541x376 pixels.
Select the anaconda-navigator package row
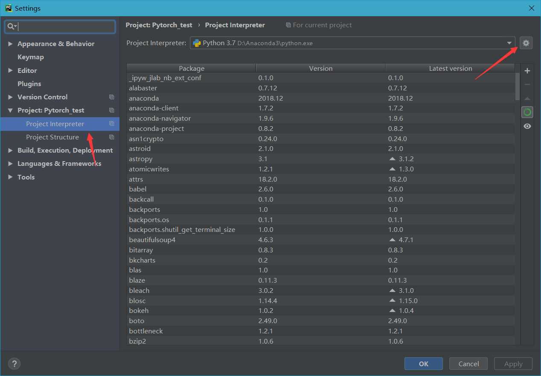[321, 118]
